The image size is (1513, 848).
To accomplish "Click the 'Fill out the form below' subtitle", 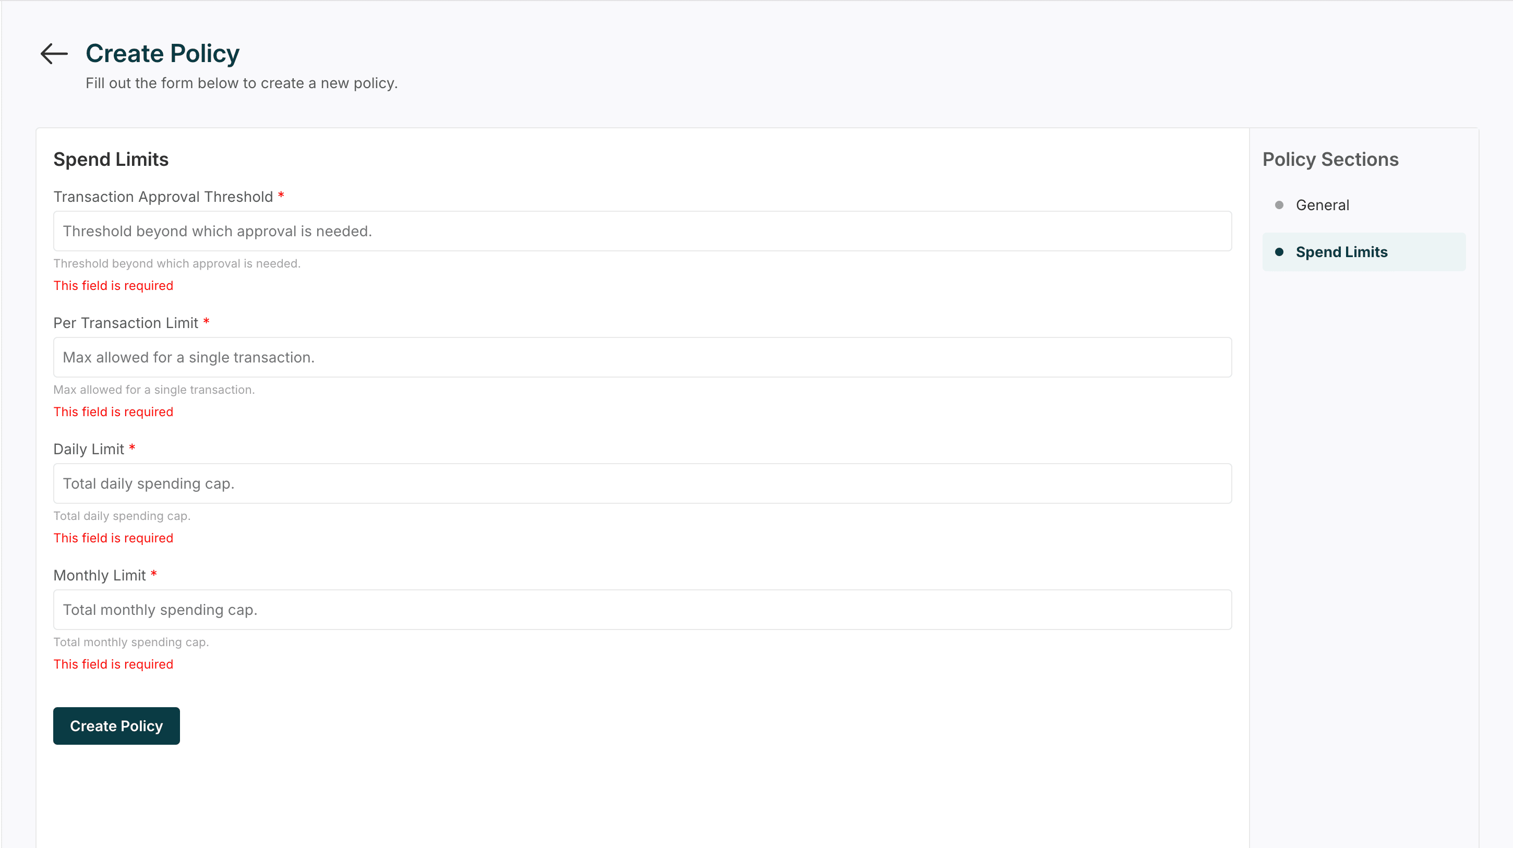I will tap(242, 83).
